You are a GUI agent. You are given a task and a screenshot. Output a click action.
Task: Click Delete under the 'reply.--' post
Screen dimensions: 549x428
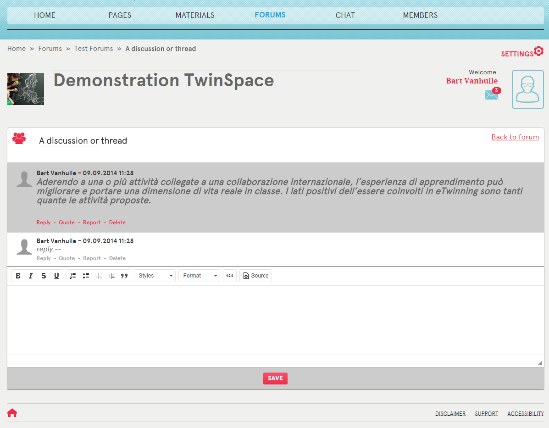117,258
